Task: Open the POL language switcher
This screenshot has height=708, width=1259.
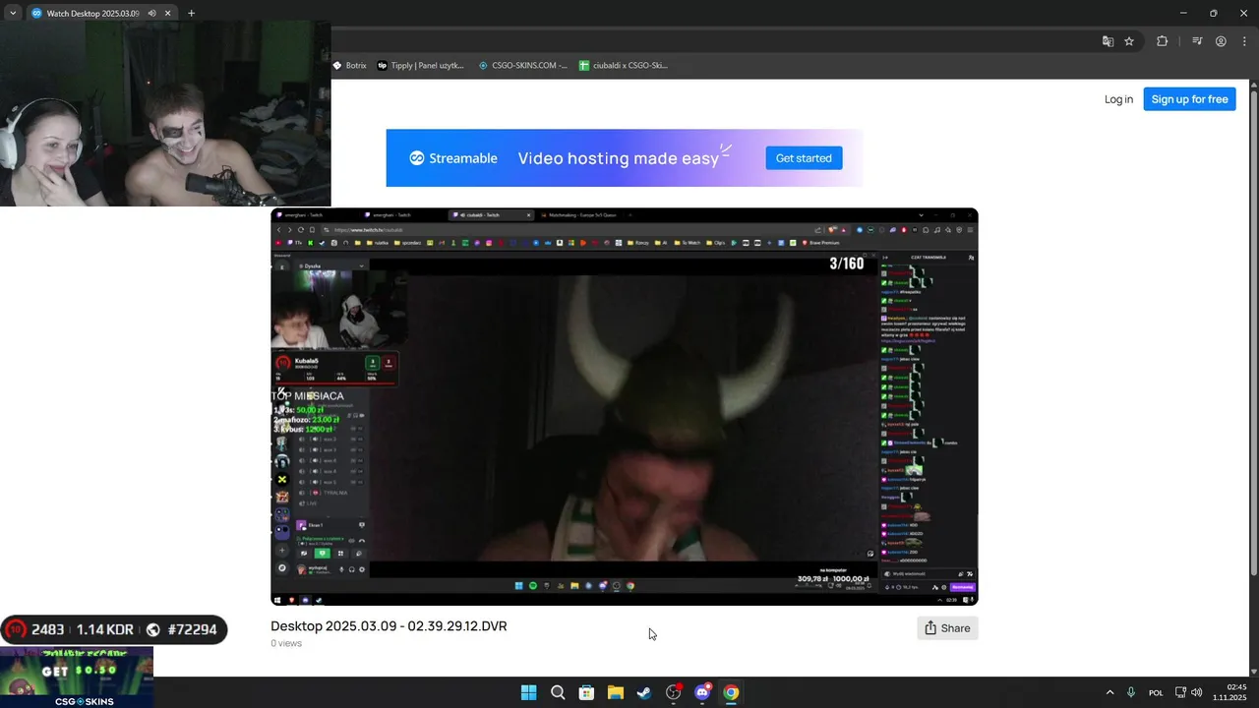Action: point(1157,693)
